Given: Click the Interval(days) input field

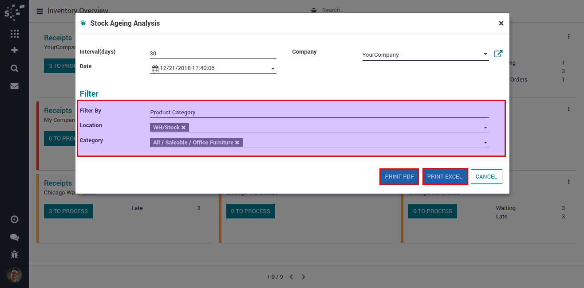Looking at the screenshot, I should coord(213,54).
